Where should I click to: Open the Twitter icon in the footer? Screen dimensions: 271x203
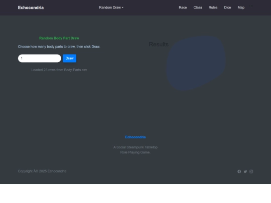click(245, 171)
